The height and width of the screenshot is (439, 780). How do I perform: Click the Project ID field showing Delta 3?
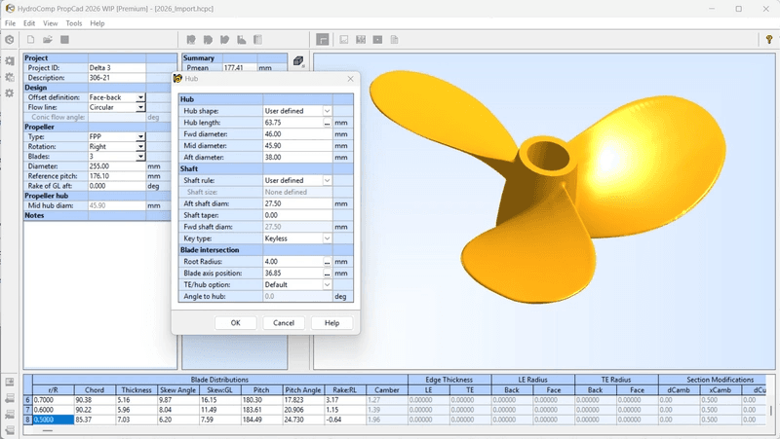click(x=117, y=68)
